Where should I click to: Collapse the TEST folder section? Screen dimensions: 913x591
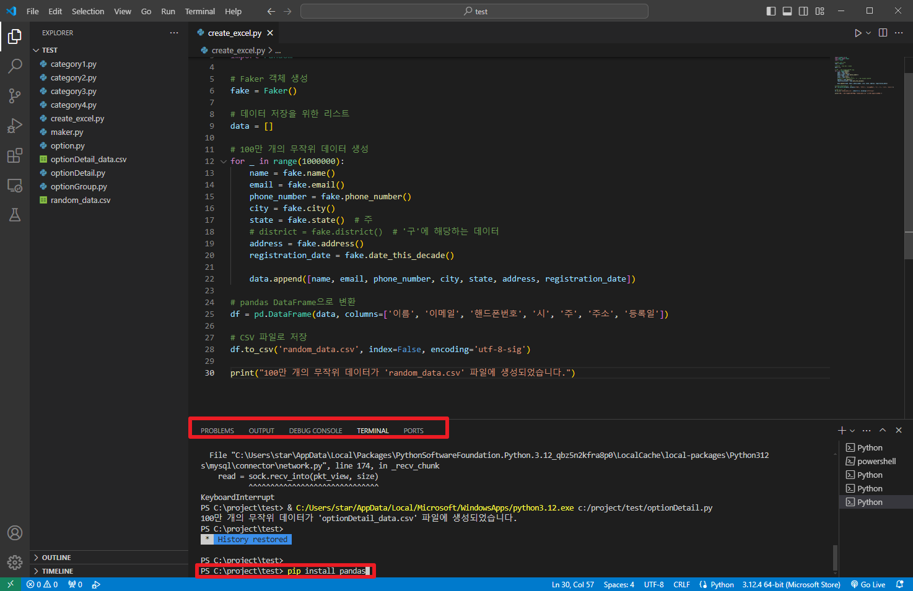(109, 50)
